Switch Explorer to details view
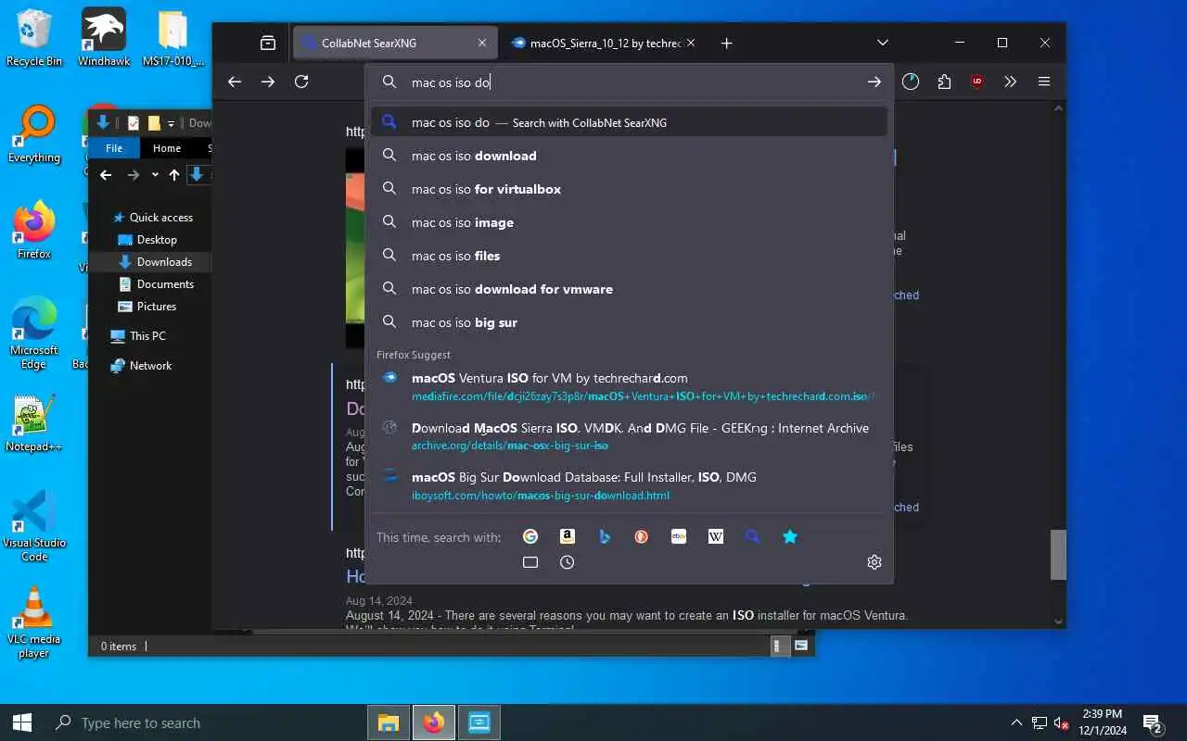 click(780, 646)
